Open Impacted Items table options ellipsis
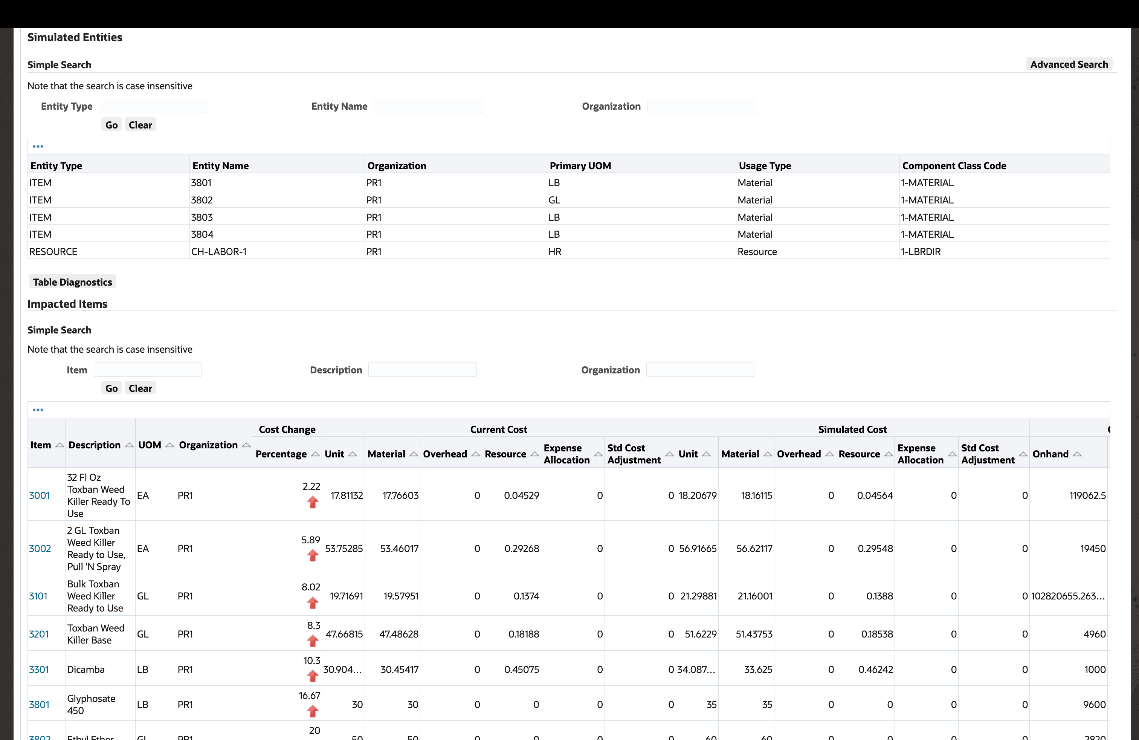 (x=38, y=410)
